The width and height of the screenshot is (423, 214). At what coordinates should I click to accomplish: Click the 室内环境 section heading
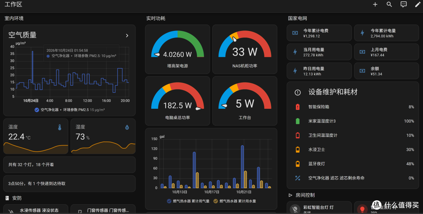pos(14,18)
